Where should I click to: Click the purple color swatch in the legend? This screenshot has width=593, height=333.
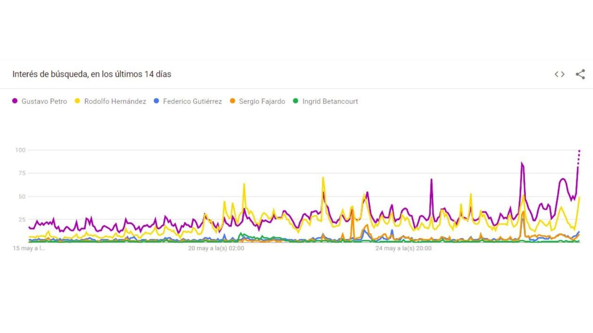click(x=13, y=101)
